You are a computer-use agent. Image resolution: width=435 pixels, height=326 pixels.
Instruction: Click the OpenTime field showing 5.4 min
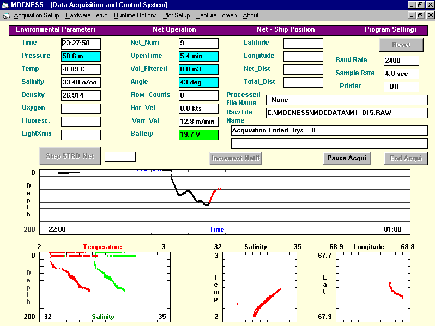(198, 56)
